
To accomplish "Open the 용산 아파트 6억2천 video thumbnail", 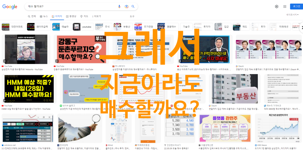I will pos(205,49).
